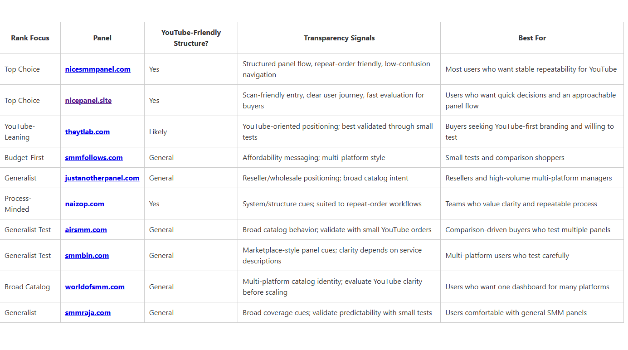Click the Rank Focus column header
This screenshot has width=628, height=350.
click(x=30, y=38)
